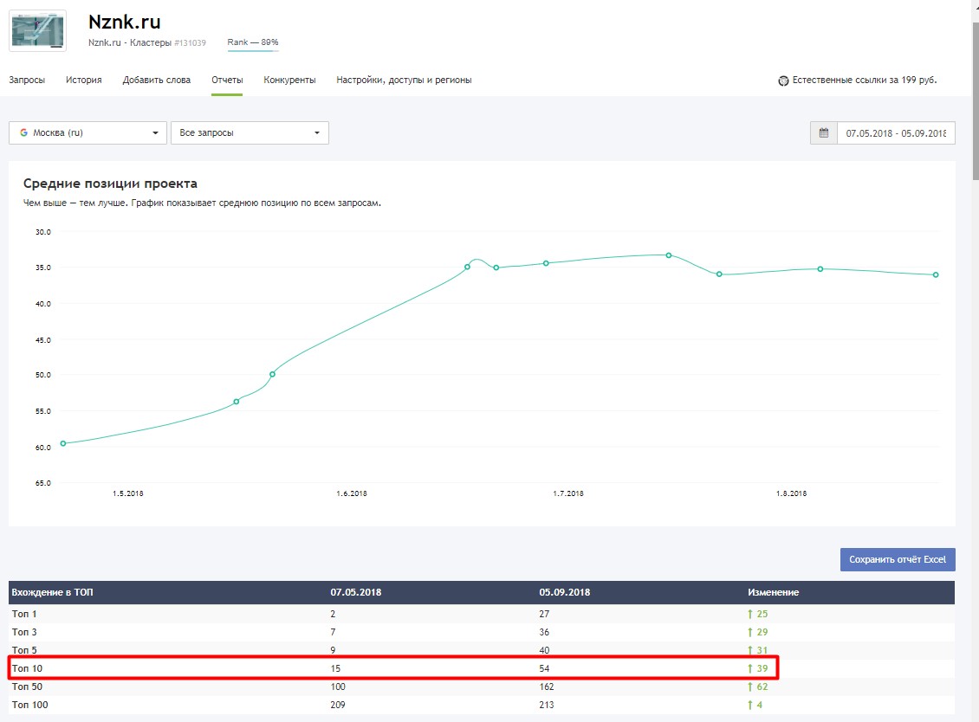
Task: Click the Nznk.ru project thumbnail
Action: pos(37,30)
